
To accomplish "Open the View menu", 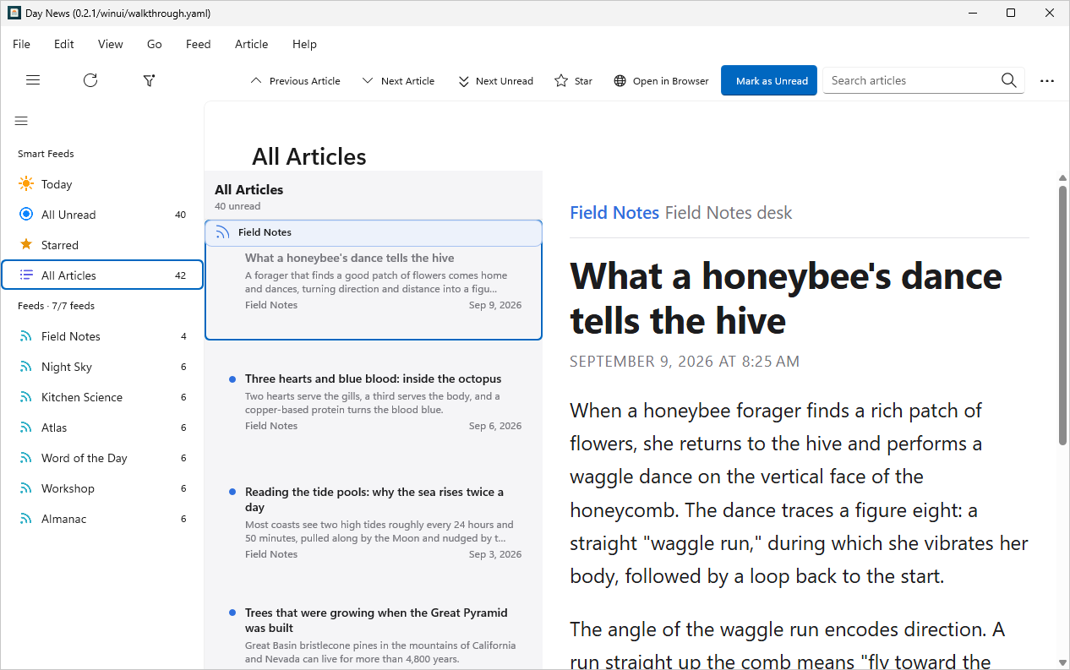I will pyautogui.click(x=111, y=44).
